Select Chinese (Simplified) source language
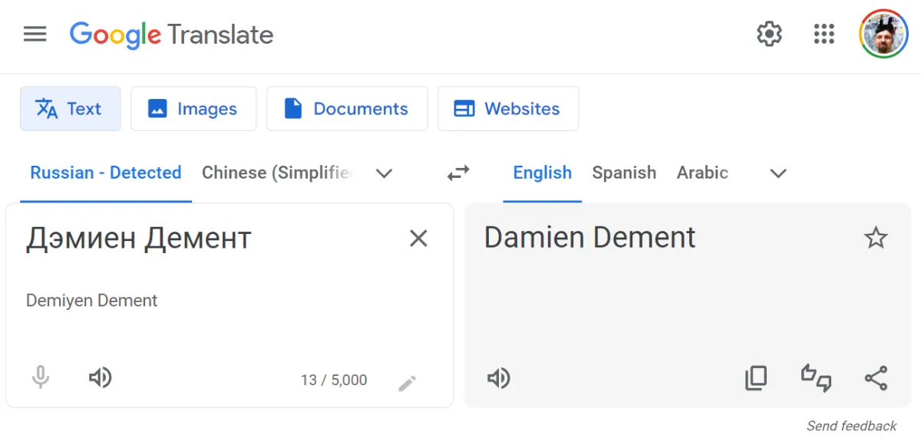 (276, 173)
